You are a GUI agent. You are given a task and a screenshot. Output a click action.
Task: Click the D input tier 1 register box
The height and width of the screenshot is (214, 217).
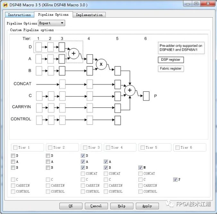pos(39,47)
